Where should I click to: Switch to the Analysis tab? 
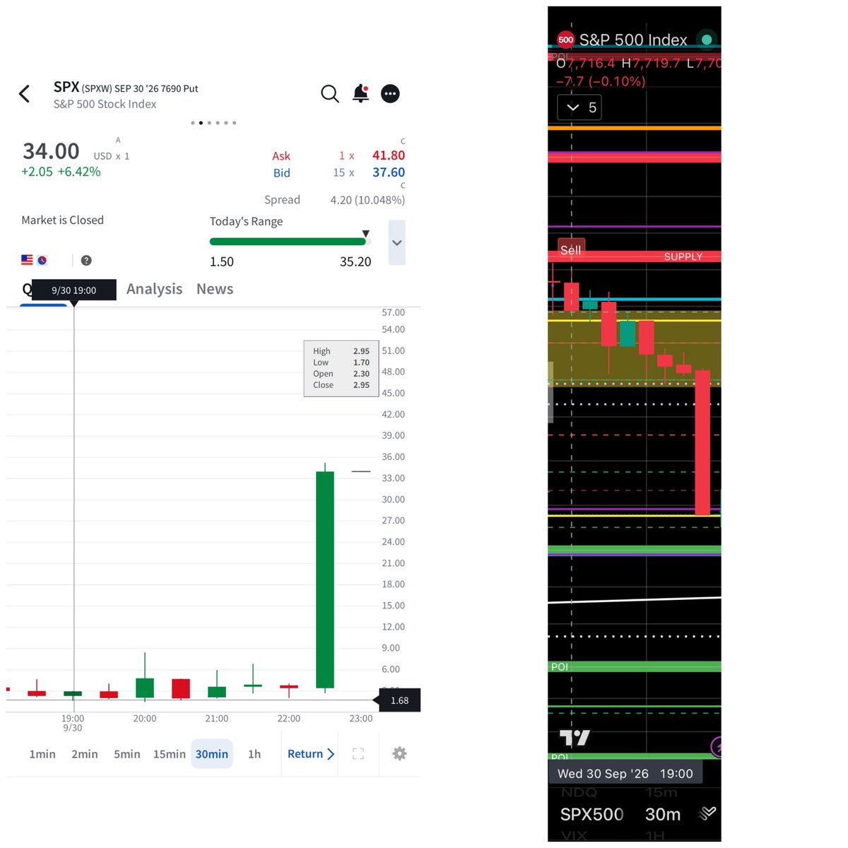pyautogui.click(x=154, y=289)
